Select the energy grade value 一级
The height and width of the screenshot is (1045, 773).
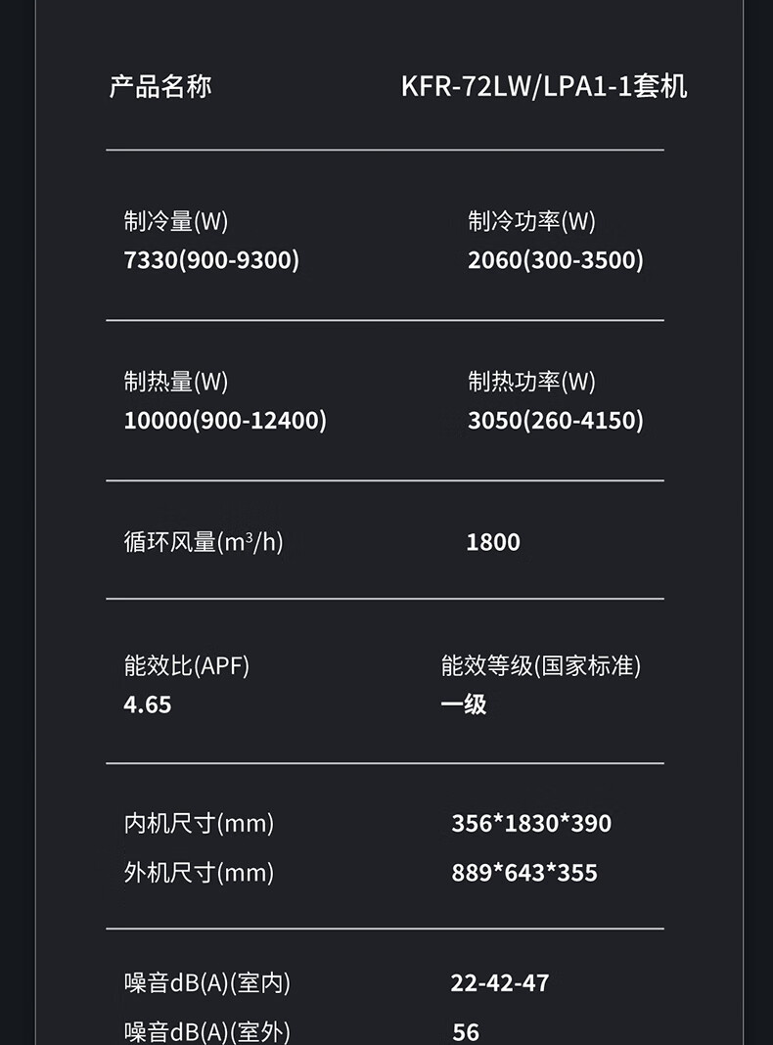[464, 704]
